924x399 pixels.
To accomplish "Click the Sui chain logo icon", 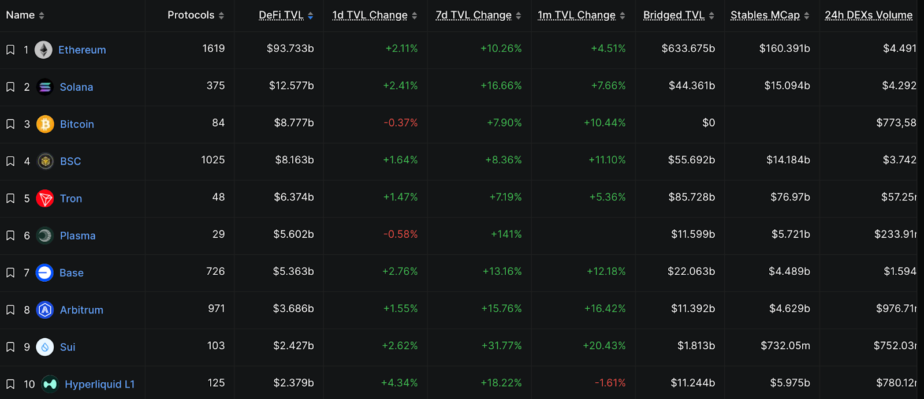I will click(45, 347).
